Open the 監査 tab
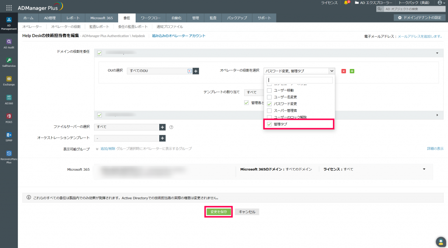Image resolution: width=448 pixels, height=248 pixels. coord(213,18)
